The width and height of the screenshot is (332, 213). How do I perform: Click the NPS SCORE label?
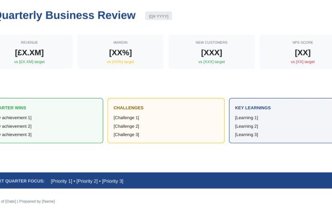click(303, 43)
